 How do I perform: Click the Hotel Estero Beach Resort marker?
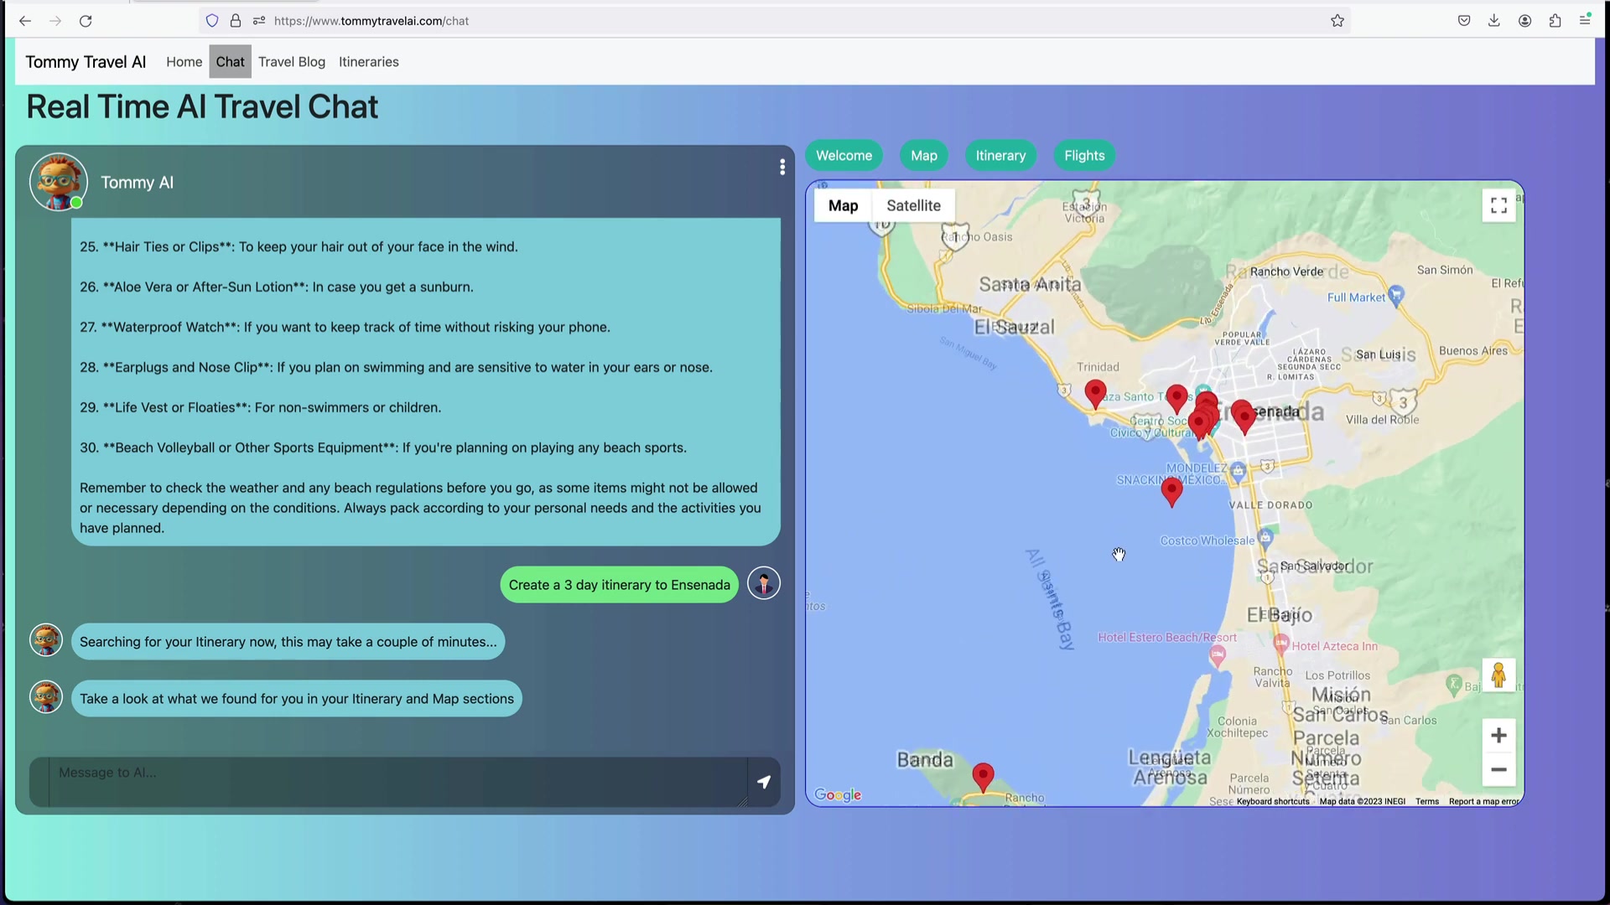[1218, 656]
